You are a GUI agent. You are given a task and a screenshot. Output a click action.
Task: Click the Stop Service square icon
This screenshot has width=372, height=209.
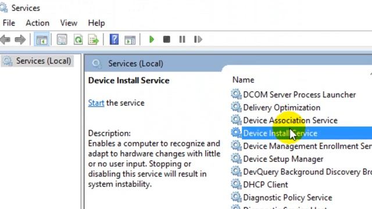tap(167, 39)
